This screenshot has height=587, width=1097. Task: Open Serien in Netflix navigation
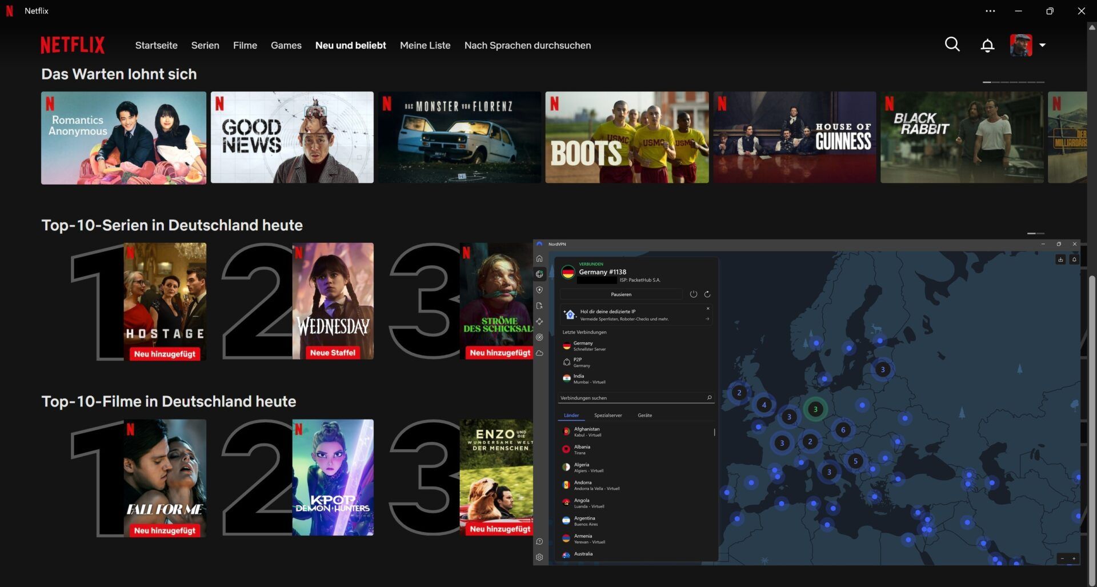point(205,45)
